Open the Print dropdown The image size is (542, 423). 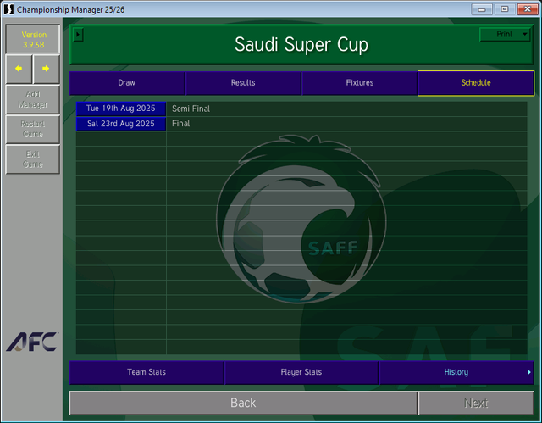[x=505, y=34]
